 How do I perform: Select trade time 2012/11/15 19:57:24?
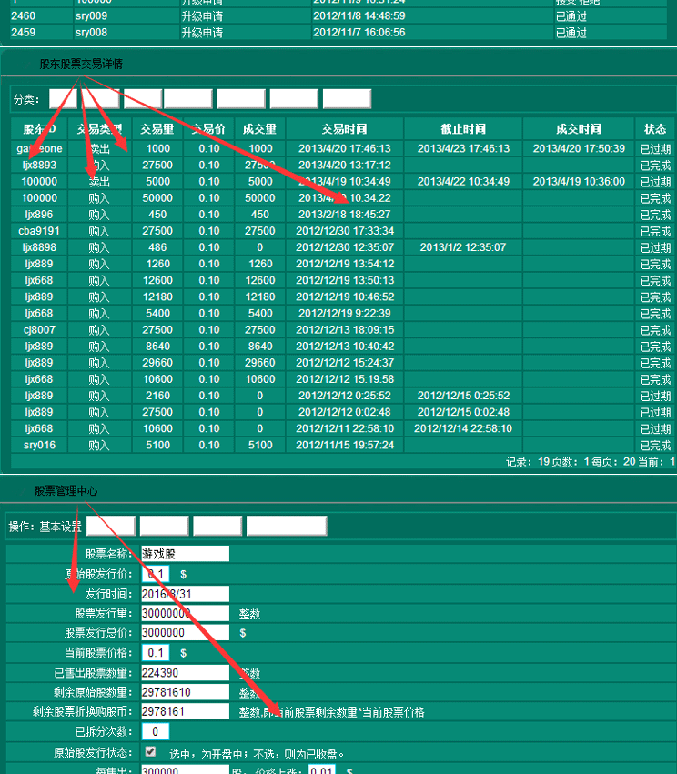click(345, 446)
